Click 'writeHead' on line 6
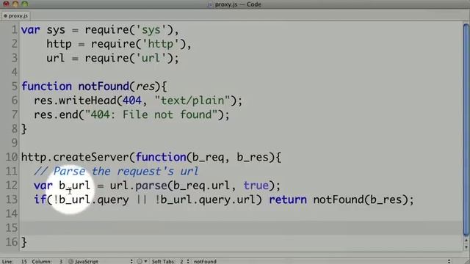This screenshot has width=470, height=264. [x=87, y=100]
